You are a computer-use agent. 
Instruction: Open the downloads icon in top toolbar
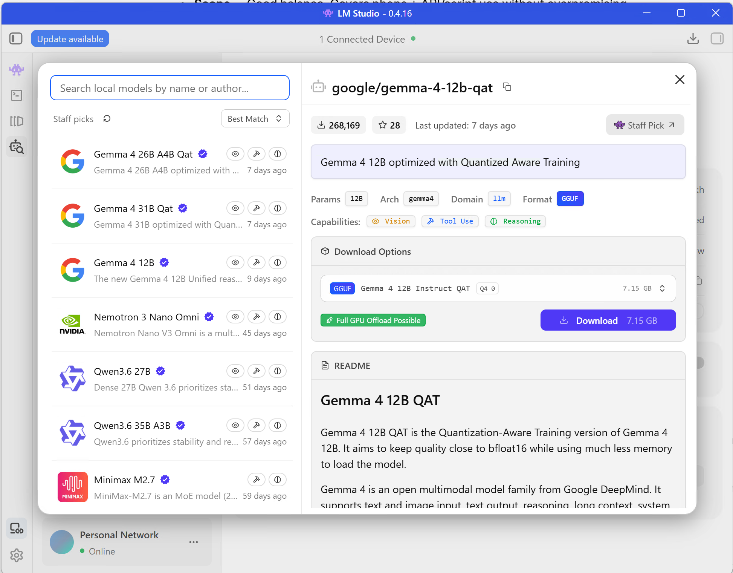693,39
